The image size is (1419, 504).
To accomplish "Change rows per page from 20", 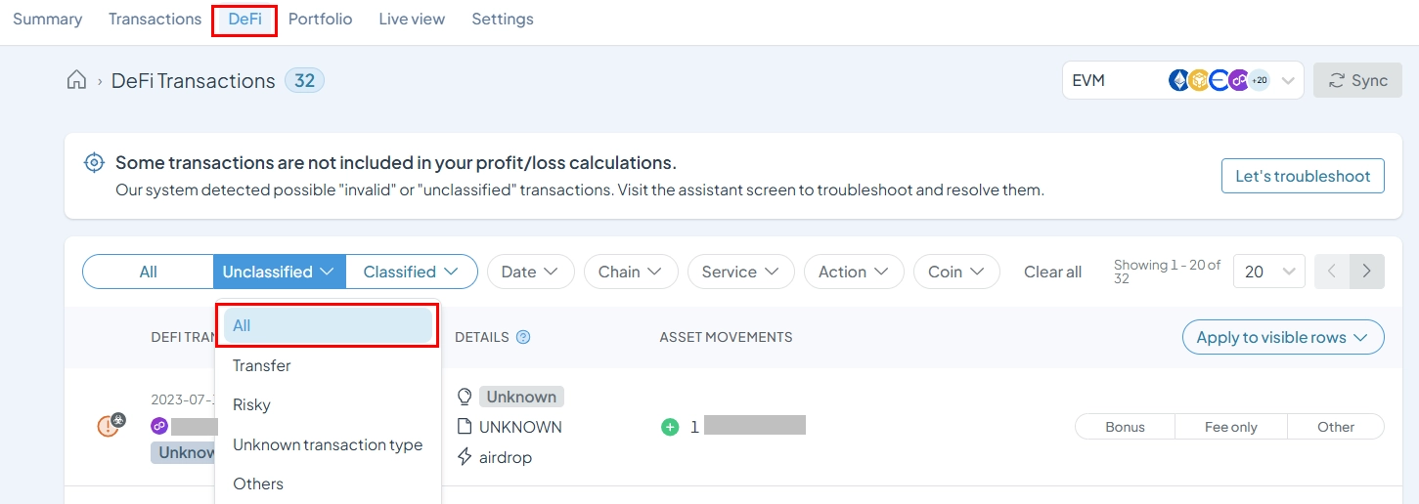I will (x=1269, y=272).
